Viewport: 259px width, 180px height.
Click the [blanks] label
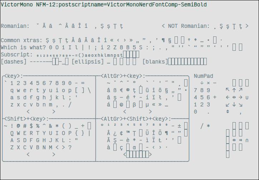click(x=155, y=62)
